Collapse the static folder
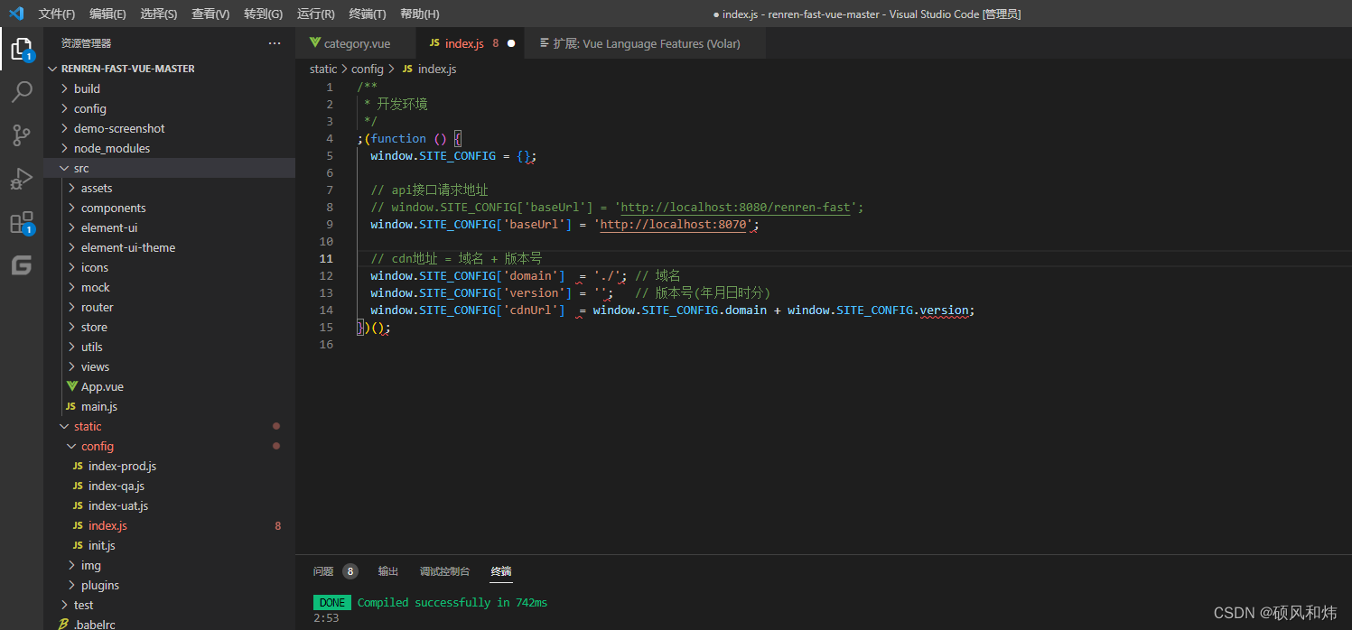Image resolution: width=1352 pixels, height=630 pixels. point(169,426)
